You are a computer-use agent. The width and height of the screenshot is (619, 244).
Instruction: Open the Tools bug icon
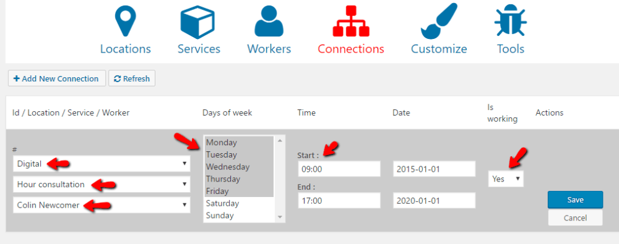511,23
